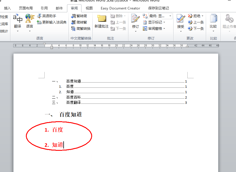
Task: Click the TOC entry 2. 知道
Action: [x=123, y=92]
